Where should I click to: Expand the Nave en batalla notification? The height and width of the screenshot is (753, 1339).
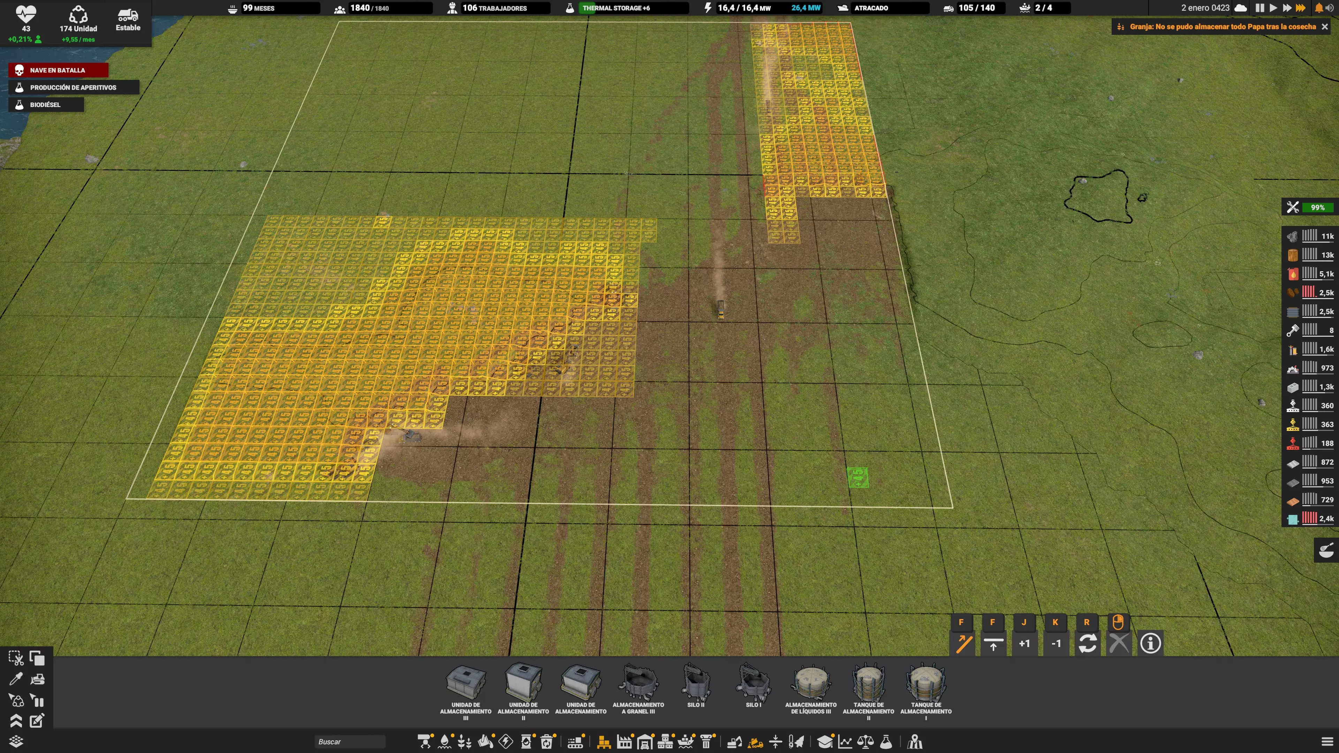click(x=58, y=70)
